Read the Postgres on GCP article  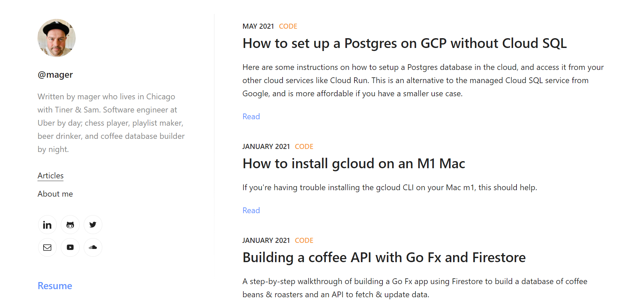coord(251,117)
